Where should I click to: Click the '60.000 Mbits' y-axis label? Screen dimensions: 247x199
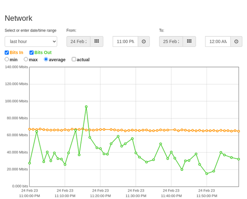point(17,135)
